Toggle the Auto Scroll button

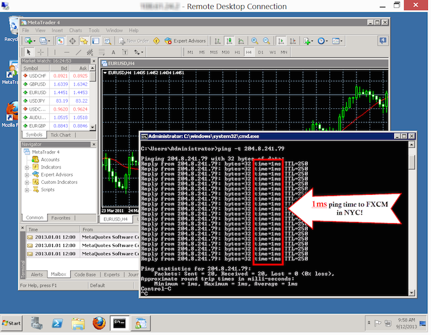coord(281,41)
